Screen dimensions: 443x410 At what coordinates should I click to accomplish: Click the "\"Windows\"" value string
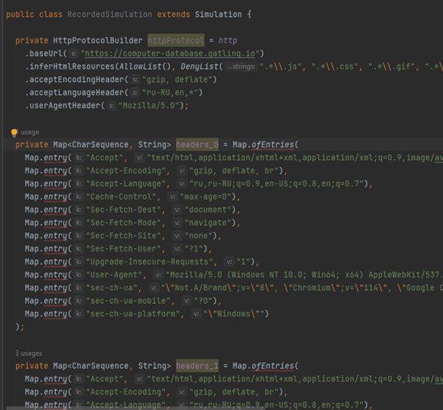coord(233,313)
